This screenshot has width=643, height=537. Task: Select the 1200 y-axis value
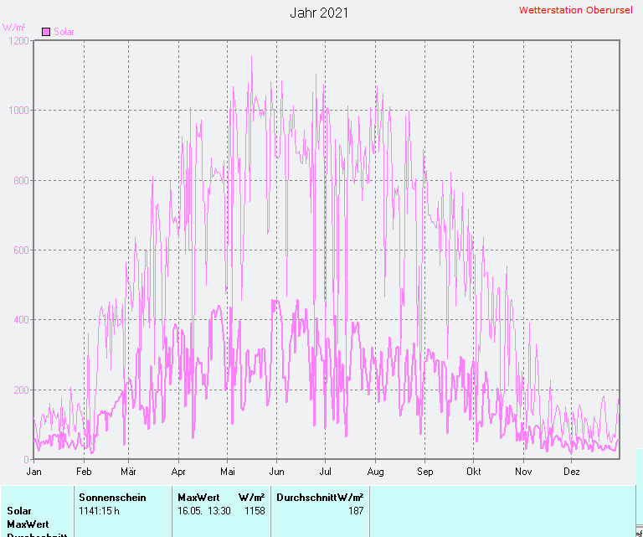coord(19,40)
